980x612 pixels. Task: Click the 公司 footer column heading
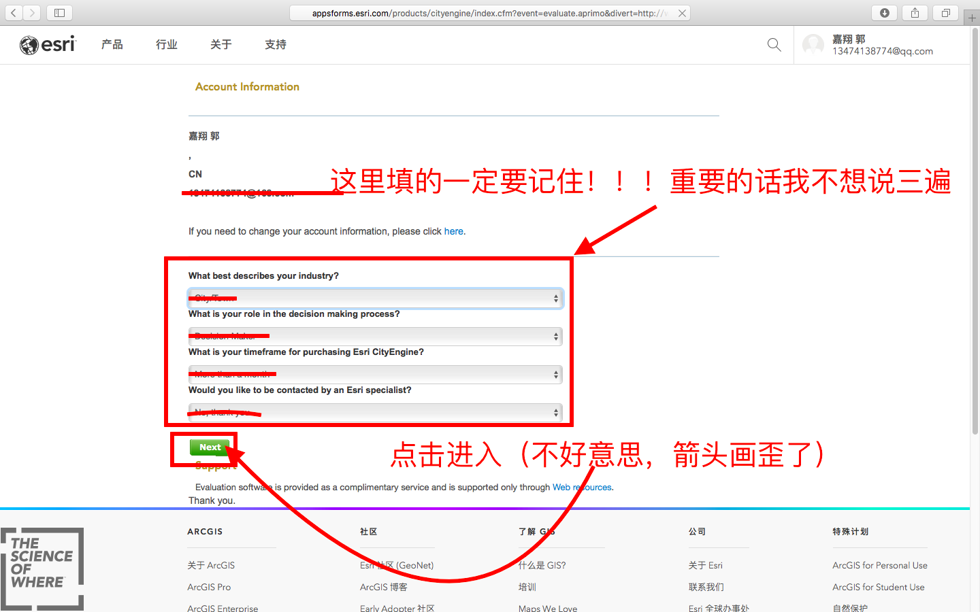[x=697, y=532]
